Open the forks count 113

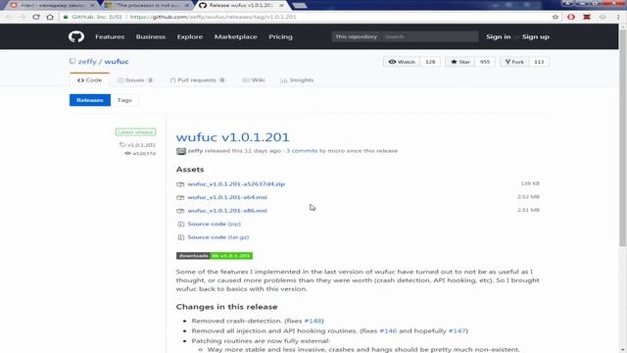[539, 62]
